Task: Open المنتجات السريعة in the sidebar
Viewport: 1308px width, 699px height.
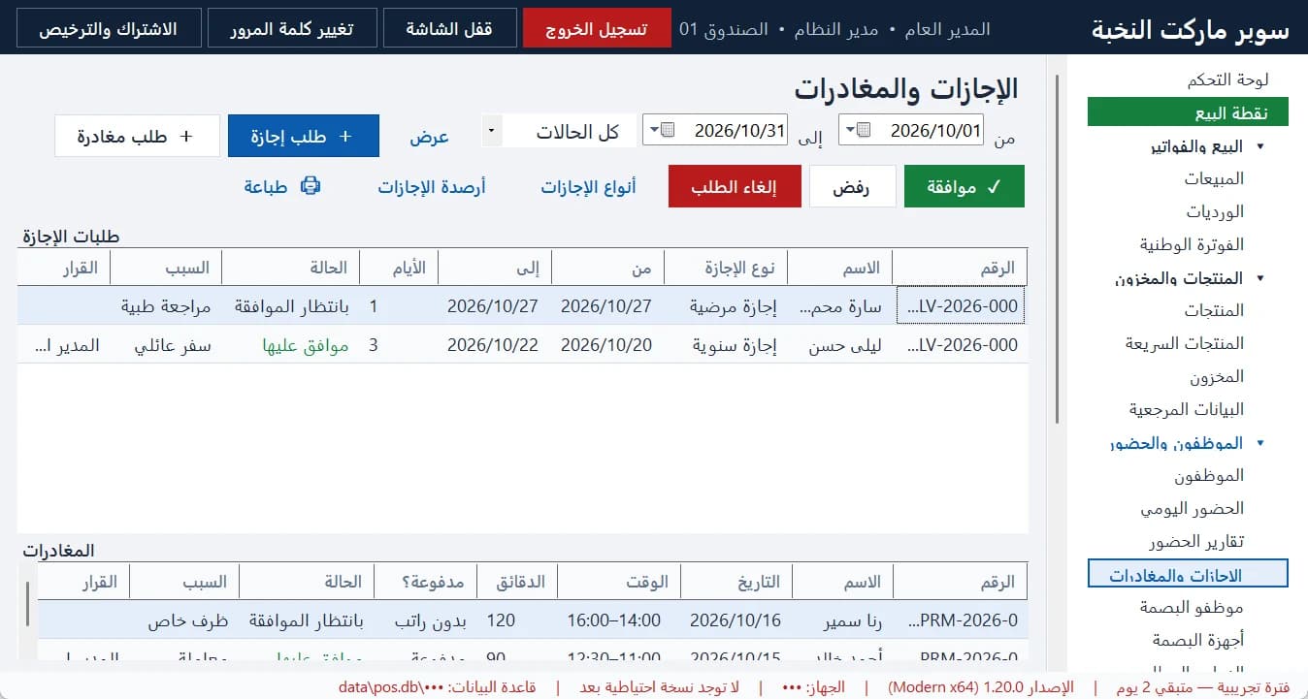Action: point(1185,343)
